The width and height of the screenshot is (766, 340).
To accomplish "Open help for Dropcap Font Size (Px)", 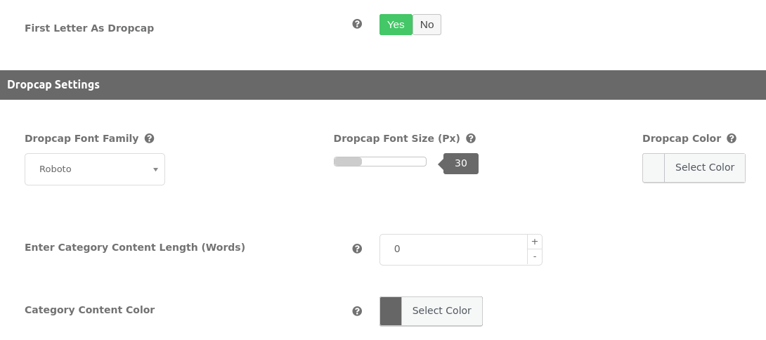I will (x=471, y=138).
